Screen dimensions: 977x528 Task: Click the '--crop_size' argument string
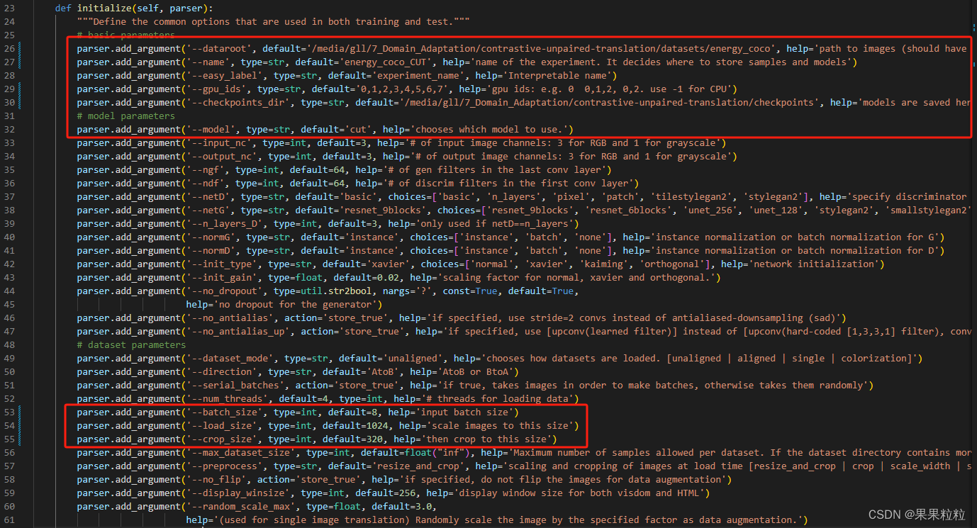click(x=222, y=439)
